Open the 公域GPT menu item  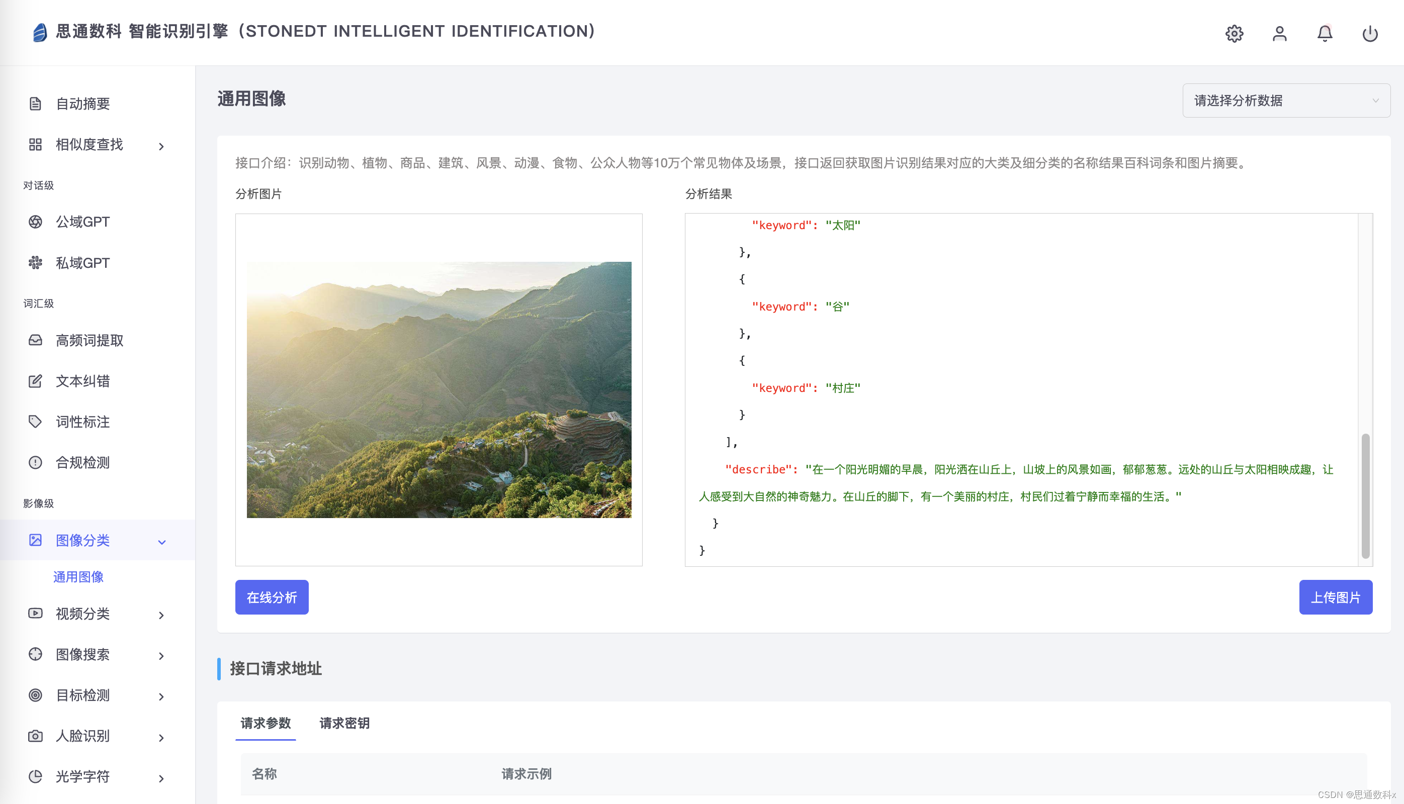pos(97,222)
